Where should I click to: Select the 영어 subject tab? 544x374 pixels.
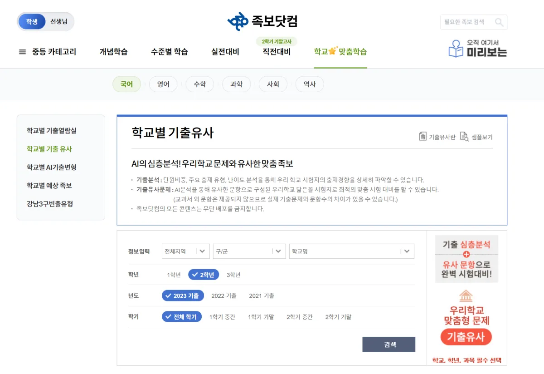(x=163, y=84)
